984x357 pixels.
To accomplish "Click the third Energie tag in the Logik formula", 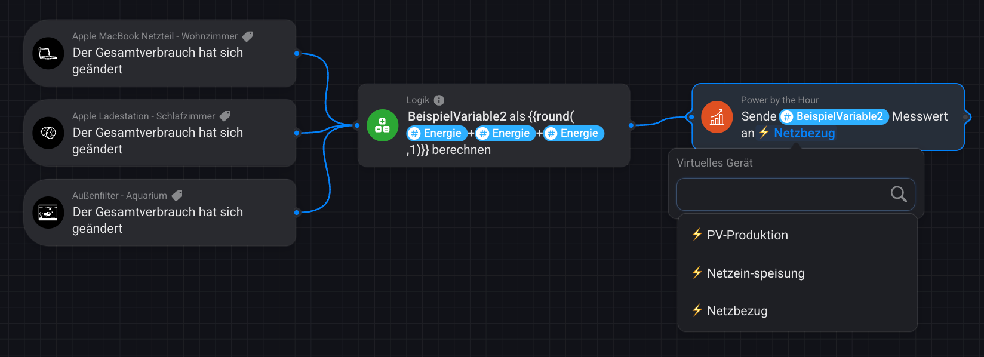I will pos(574,133).
